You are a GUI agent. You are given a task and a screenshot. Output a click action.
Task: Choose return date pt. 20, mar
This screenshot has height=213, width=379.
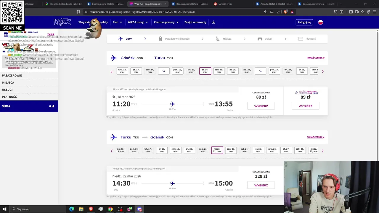[189, 150]
